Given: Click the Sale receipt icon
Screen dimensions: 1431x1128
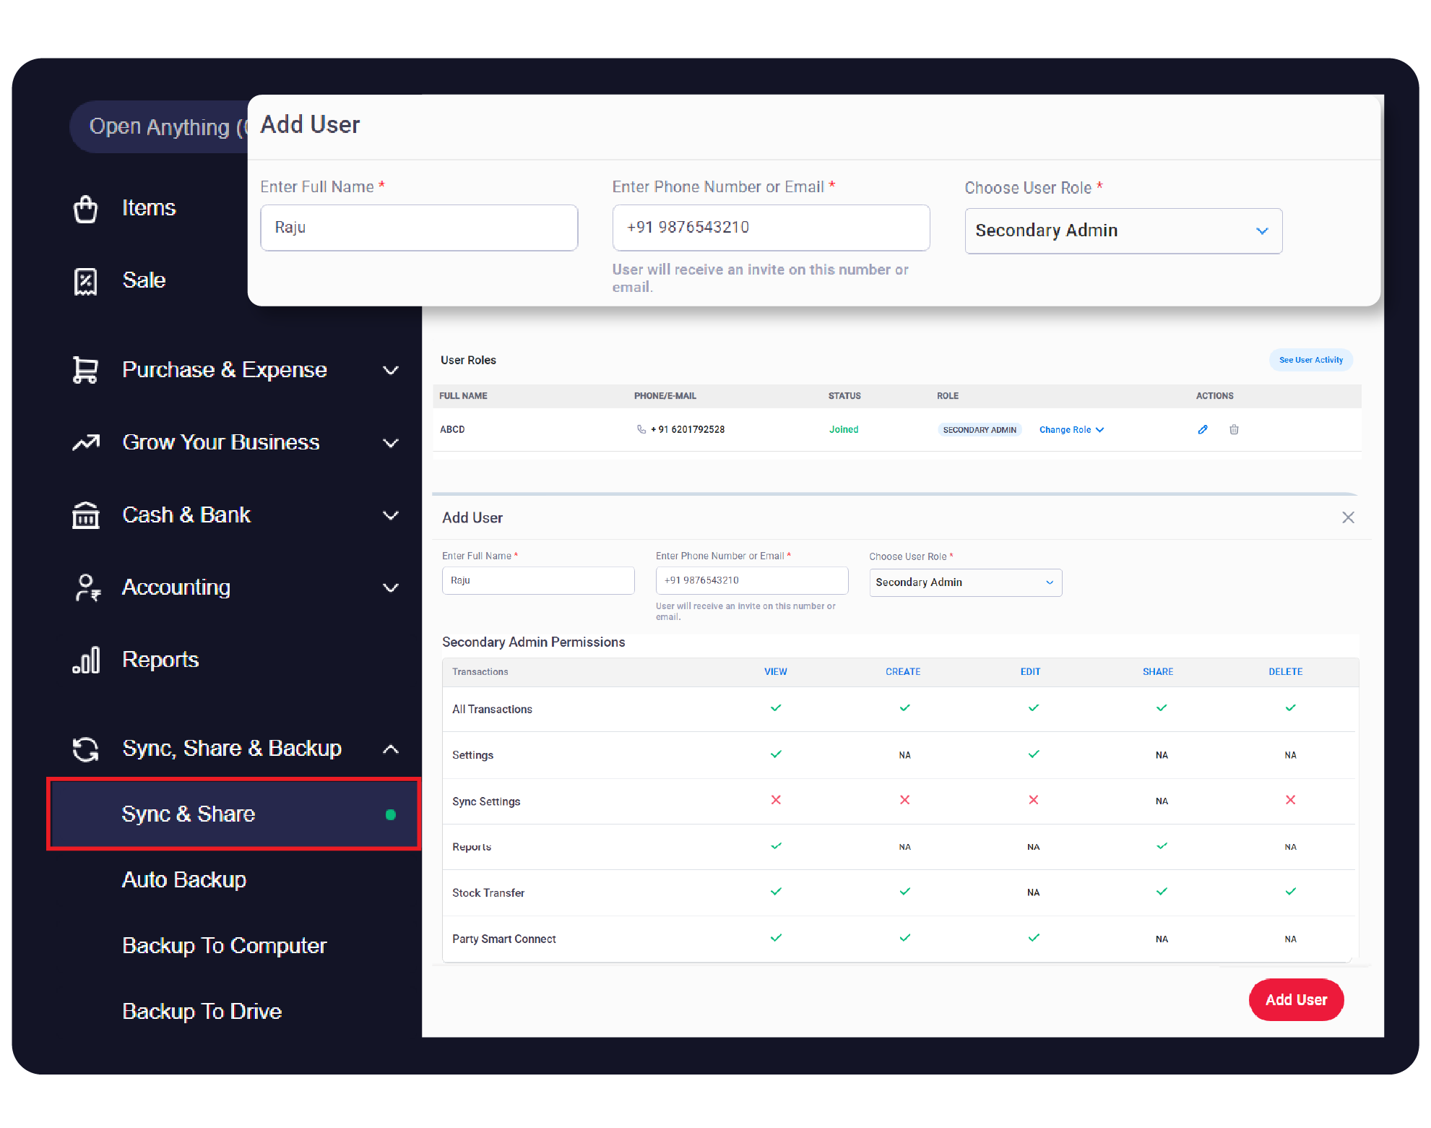Looking at the screenshot, I should click(85, 281).
